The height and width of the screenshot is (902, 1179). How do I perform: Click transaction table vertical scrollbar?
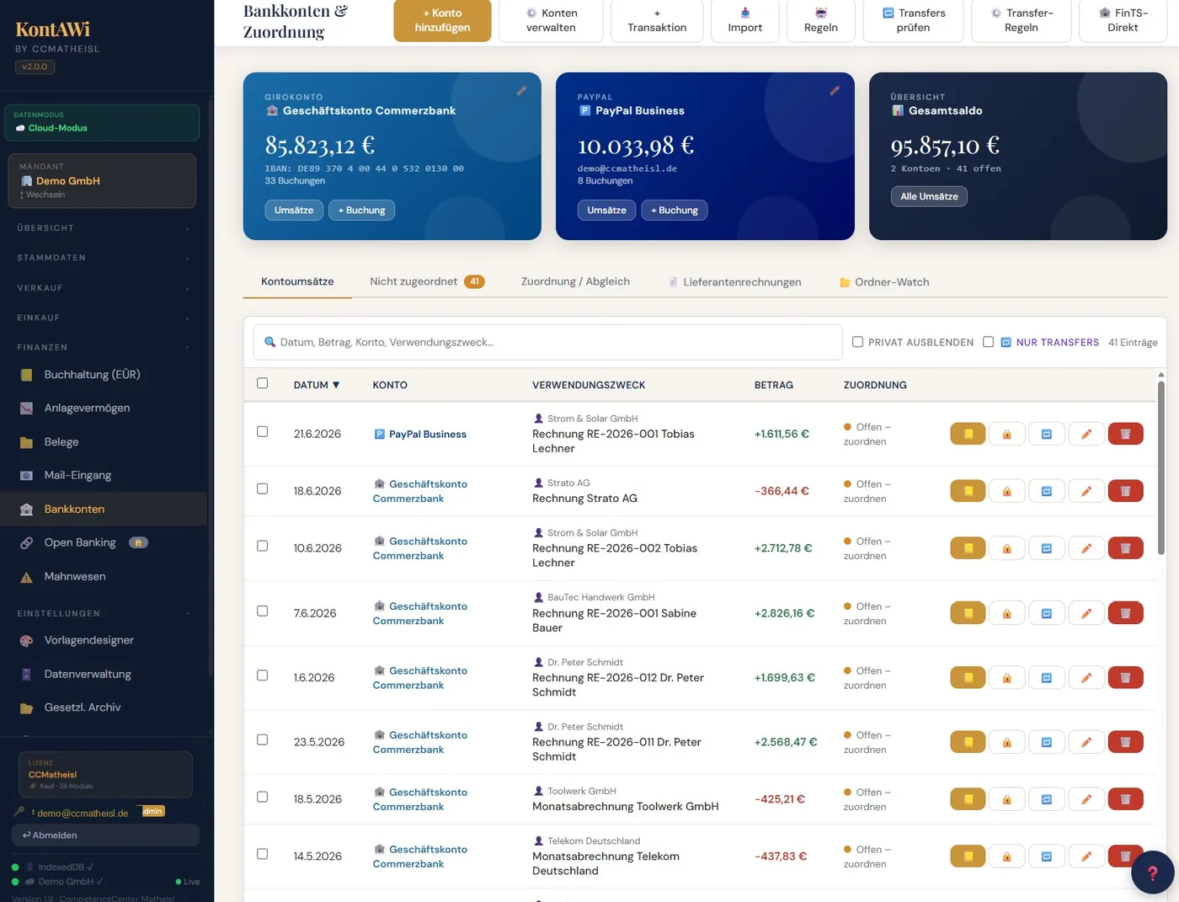click(x=1161, y=468)
